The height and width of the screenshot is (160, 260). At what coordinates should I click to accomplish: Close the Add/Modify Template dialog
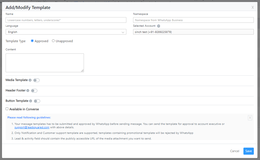pyautogui.click(x=253, y=7)
